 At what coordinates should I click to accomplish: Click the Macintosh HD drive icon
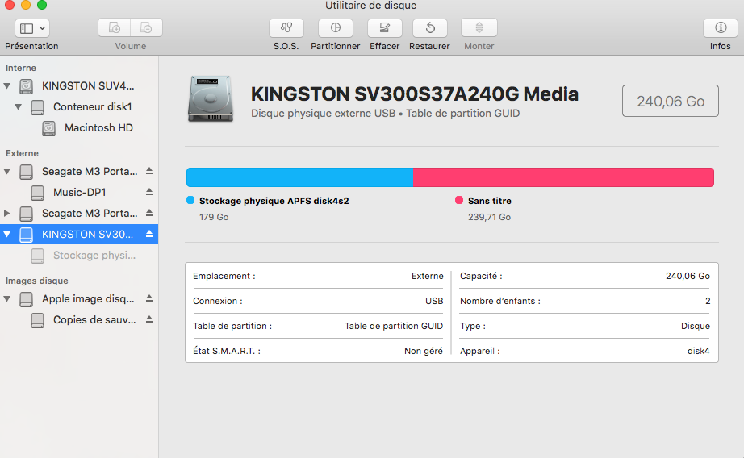pos(48,128)
